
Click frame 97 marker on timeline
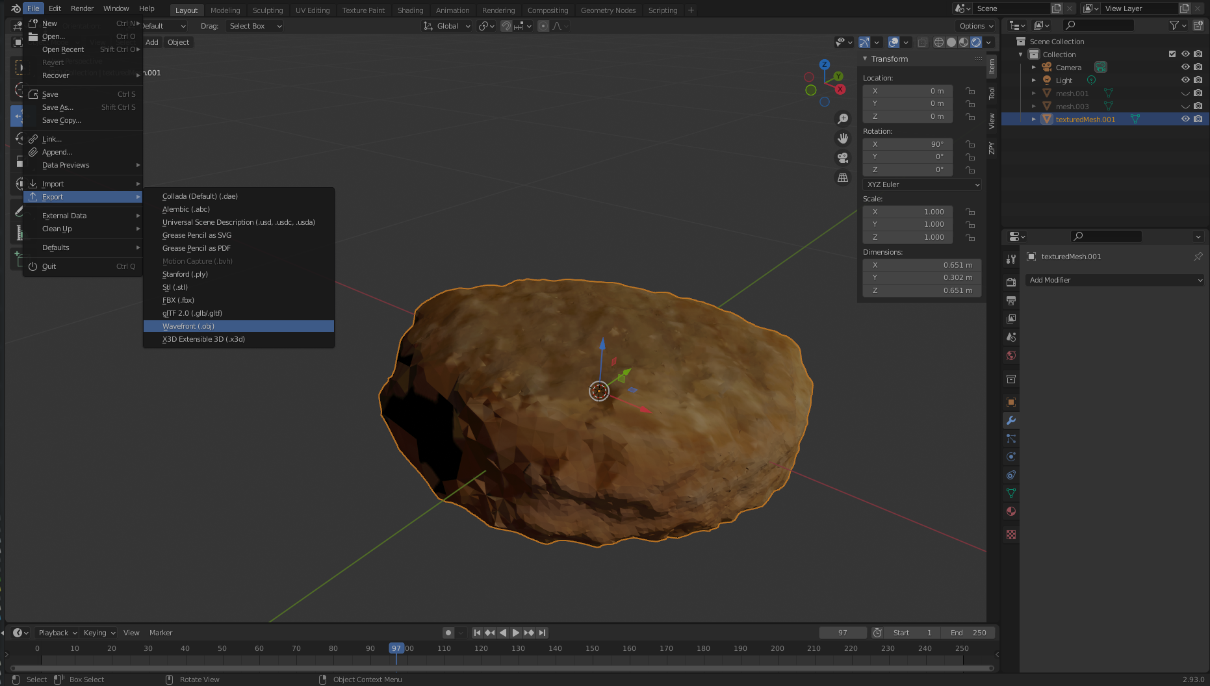396,648
